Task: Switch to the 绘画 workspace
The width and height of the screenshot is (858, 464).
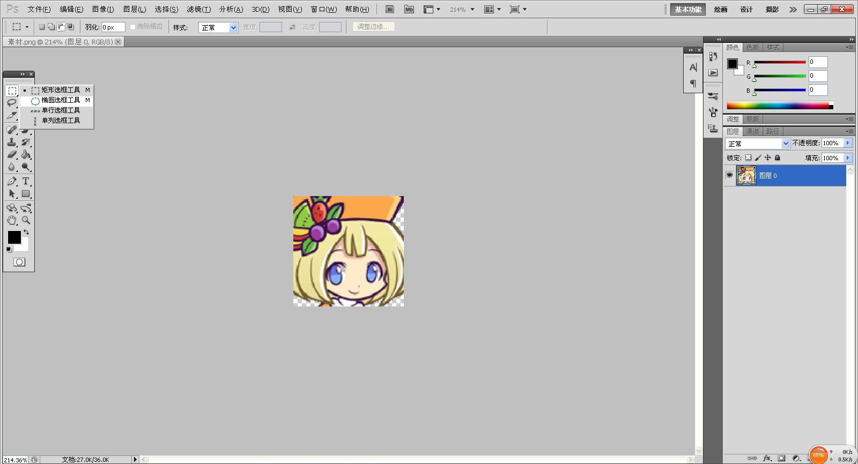Action: [721, 9]
